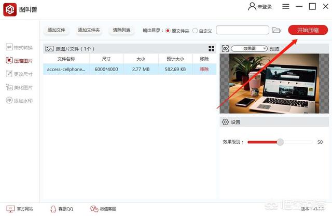Select the 自定义 output radio button
The height and width of the screenshot is (216, 332).
click(x=195, y=31)
